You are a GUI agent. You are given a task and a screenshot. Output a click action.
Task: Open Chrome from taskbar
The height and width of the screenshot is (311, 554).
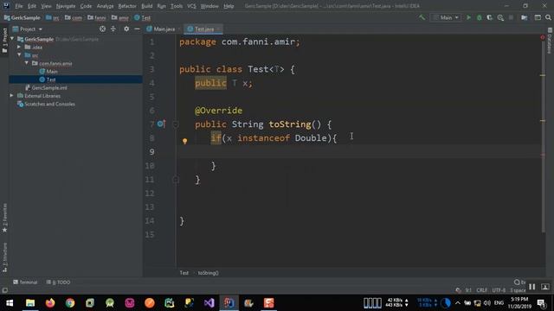click(70, 303)
